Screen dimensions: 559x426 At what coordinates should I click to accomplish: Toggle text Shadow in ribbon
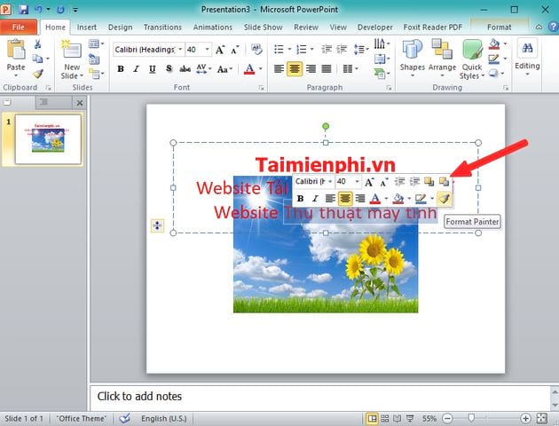click(x=169, y=68)
